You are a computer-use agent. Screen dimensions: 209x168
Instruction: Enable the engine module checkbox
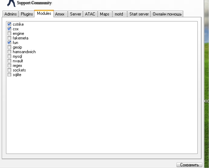(x=9, y=33)
